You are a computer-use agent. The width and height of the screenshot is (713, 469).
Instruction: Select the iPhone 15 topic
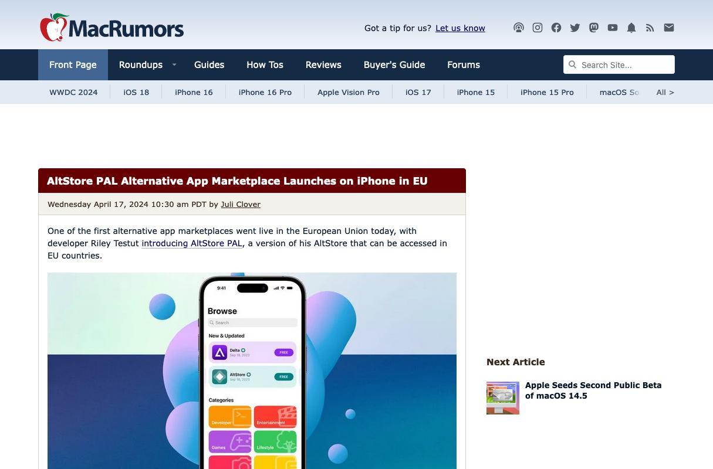(476, 92)
